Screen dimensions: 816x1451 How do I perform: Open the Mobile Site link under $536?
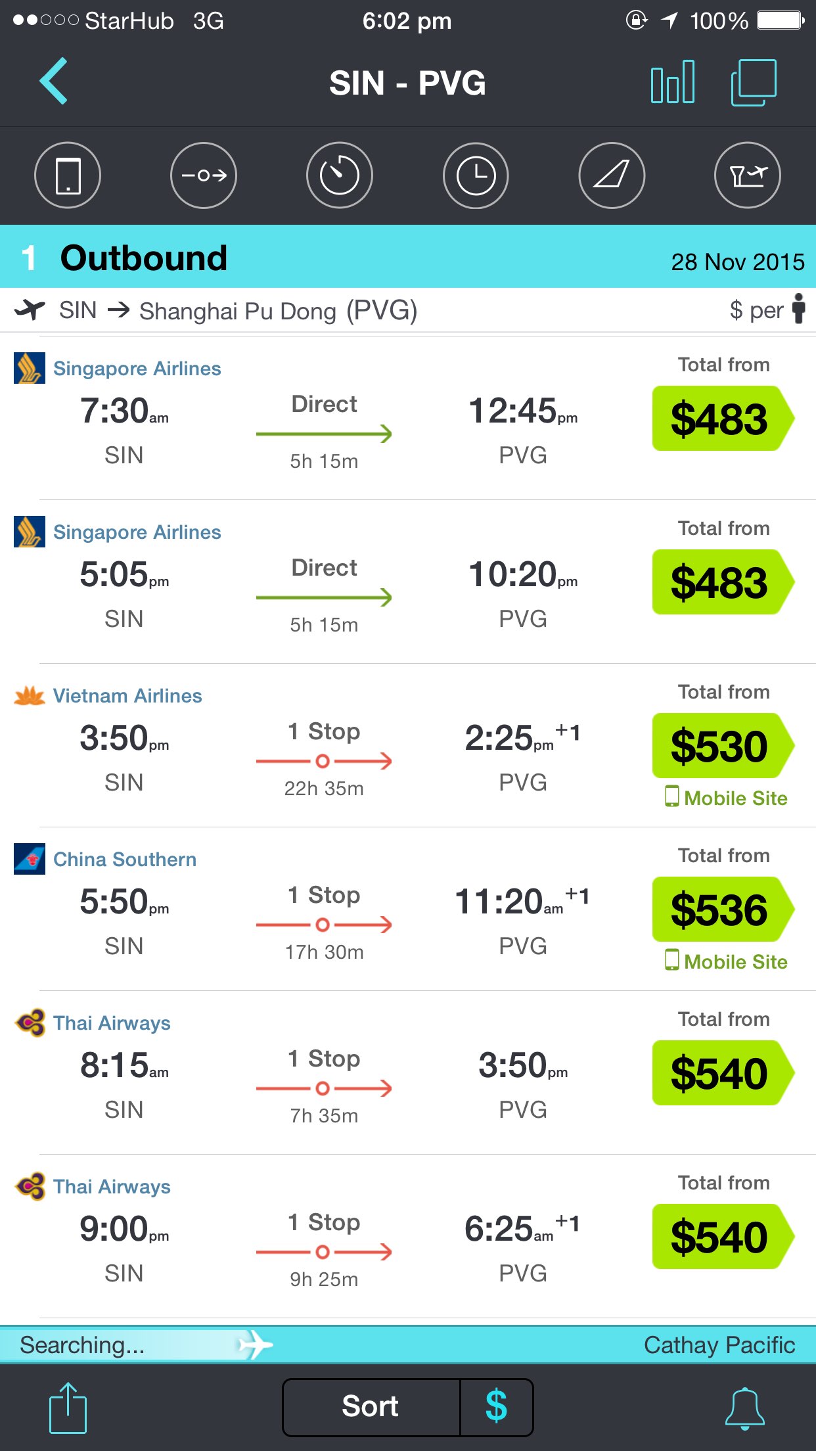pos(727,961)
